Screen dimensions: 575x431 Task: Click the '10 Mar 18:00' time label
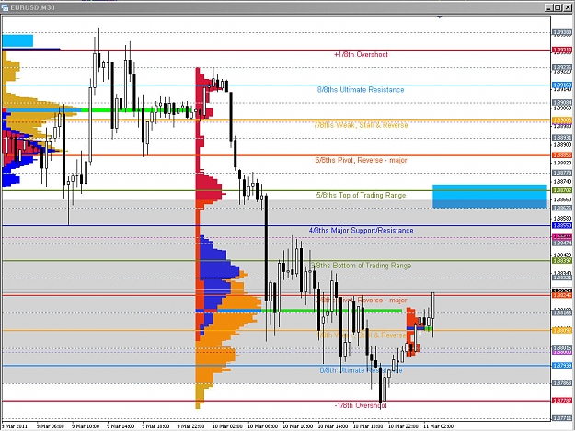point(368,426)
